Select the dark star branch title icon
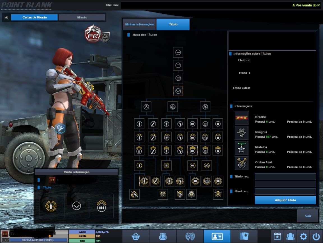This screenshot has width=323, height=243. [x=205, y=107]
